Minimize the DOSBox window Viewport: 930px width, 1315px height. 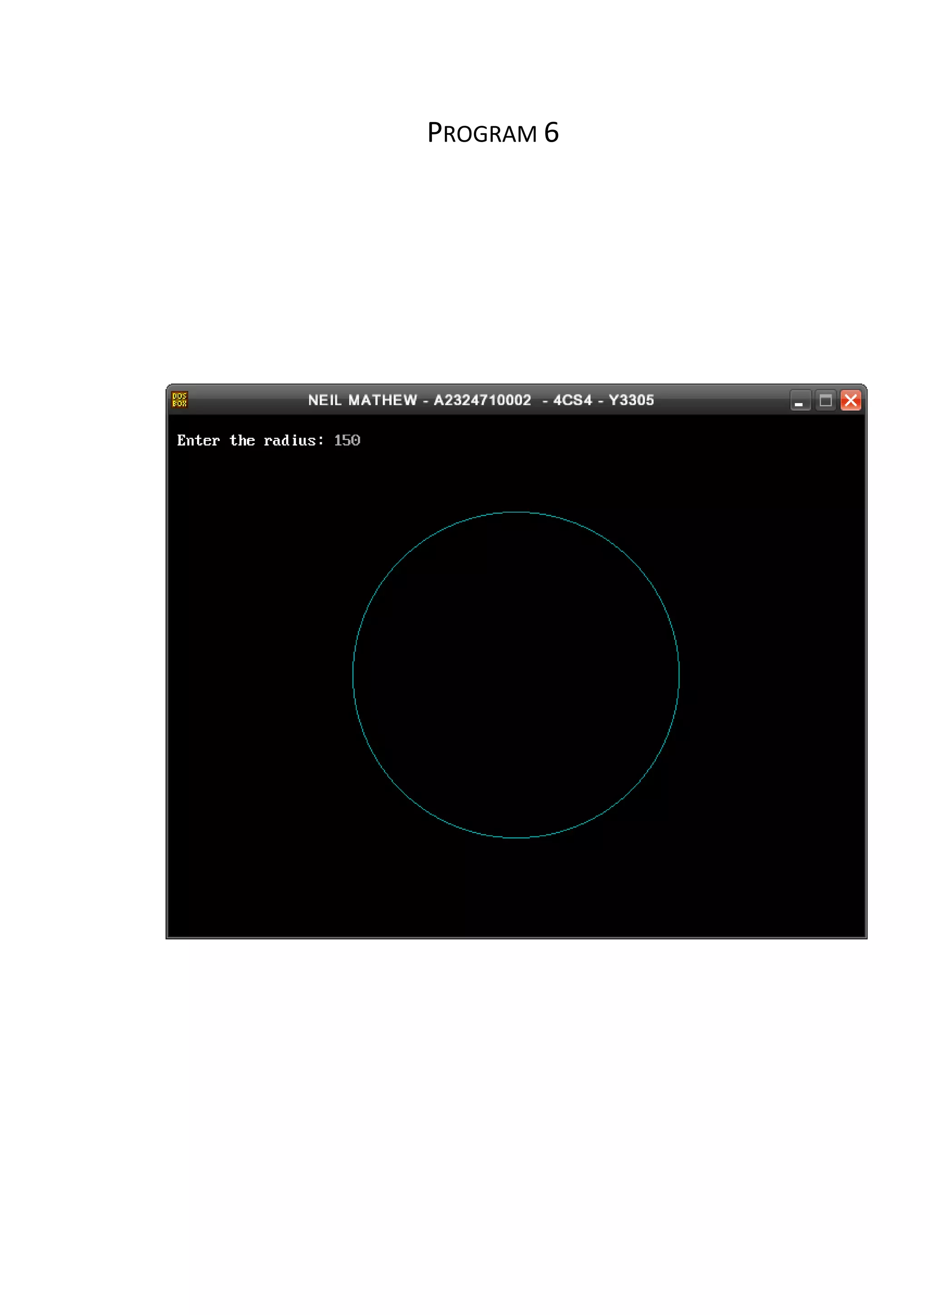pos(800,400)
